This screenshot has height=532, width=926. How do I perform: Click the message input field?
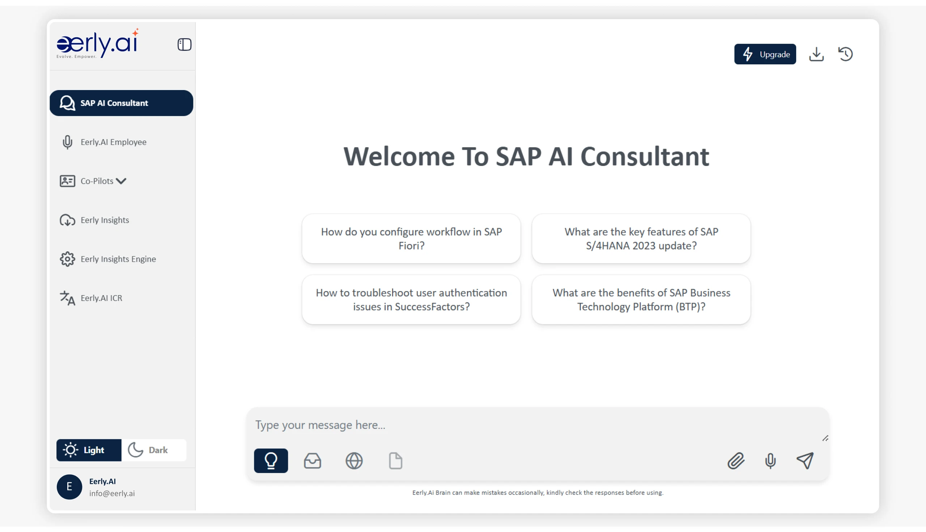(511, 425)
